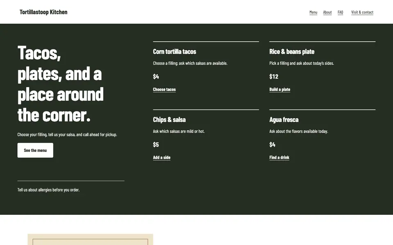Click the allergies notice text
The height and width of the screenshot is (245, 393).
click(x=48, y=190)
